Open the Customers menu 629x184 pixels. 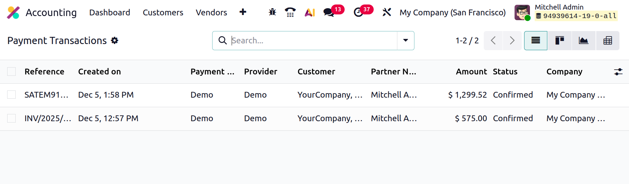tap(163, 13)
